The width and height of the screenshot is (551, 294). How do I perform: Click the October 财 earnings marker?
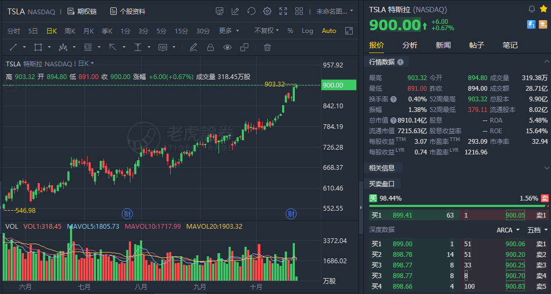tap(291, 213)
